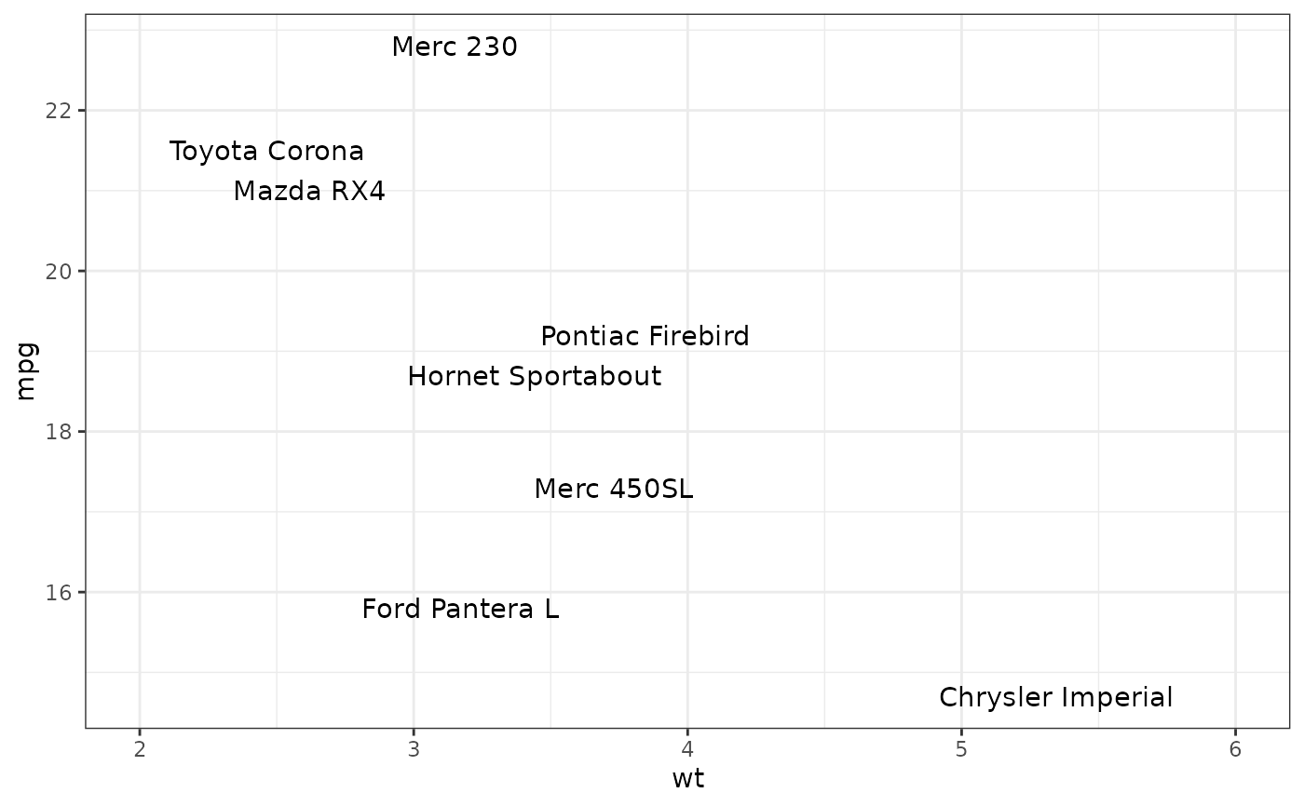Select the Toyota Corona text label
This screenshot has width=1304, height=806.
tap(266, 152)
